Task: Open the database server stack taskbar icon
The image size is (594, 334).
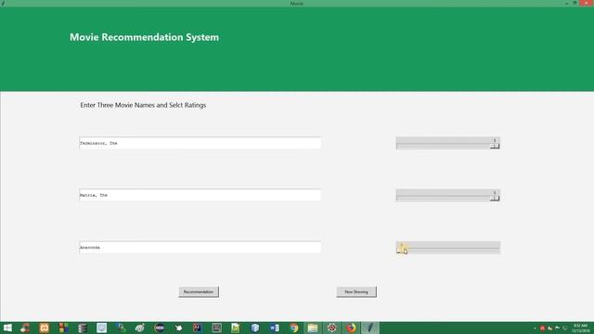Action: [x=83, y=328]
